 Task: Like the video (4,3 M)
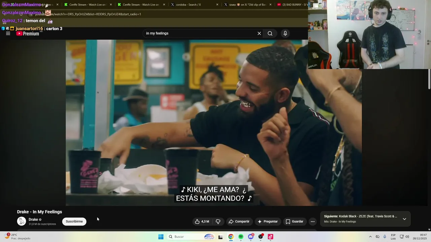[202, 221]
